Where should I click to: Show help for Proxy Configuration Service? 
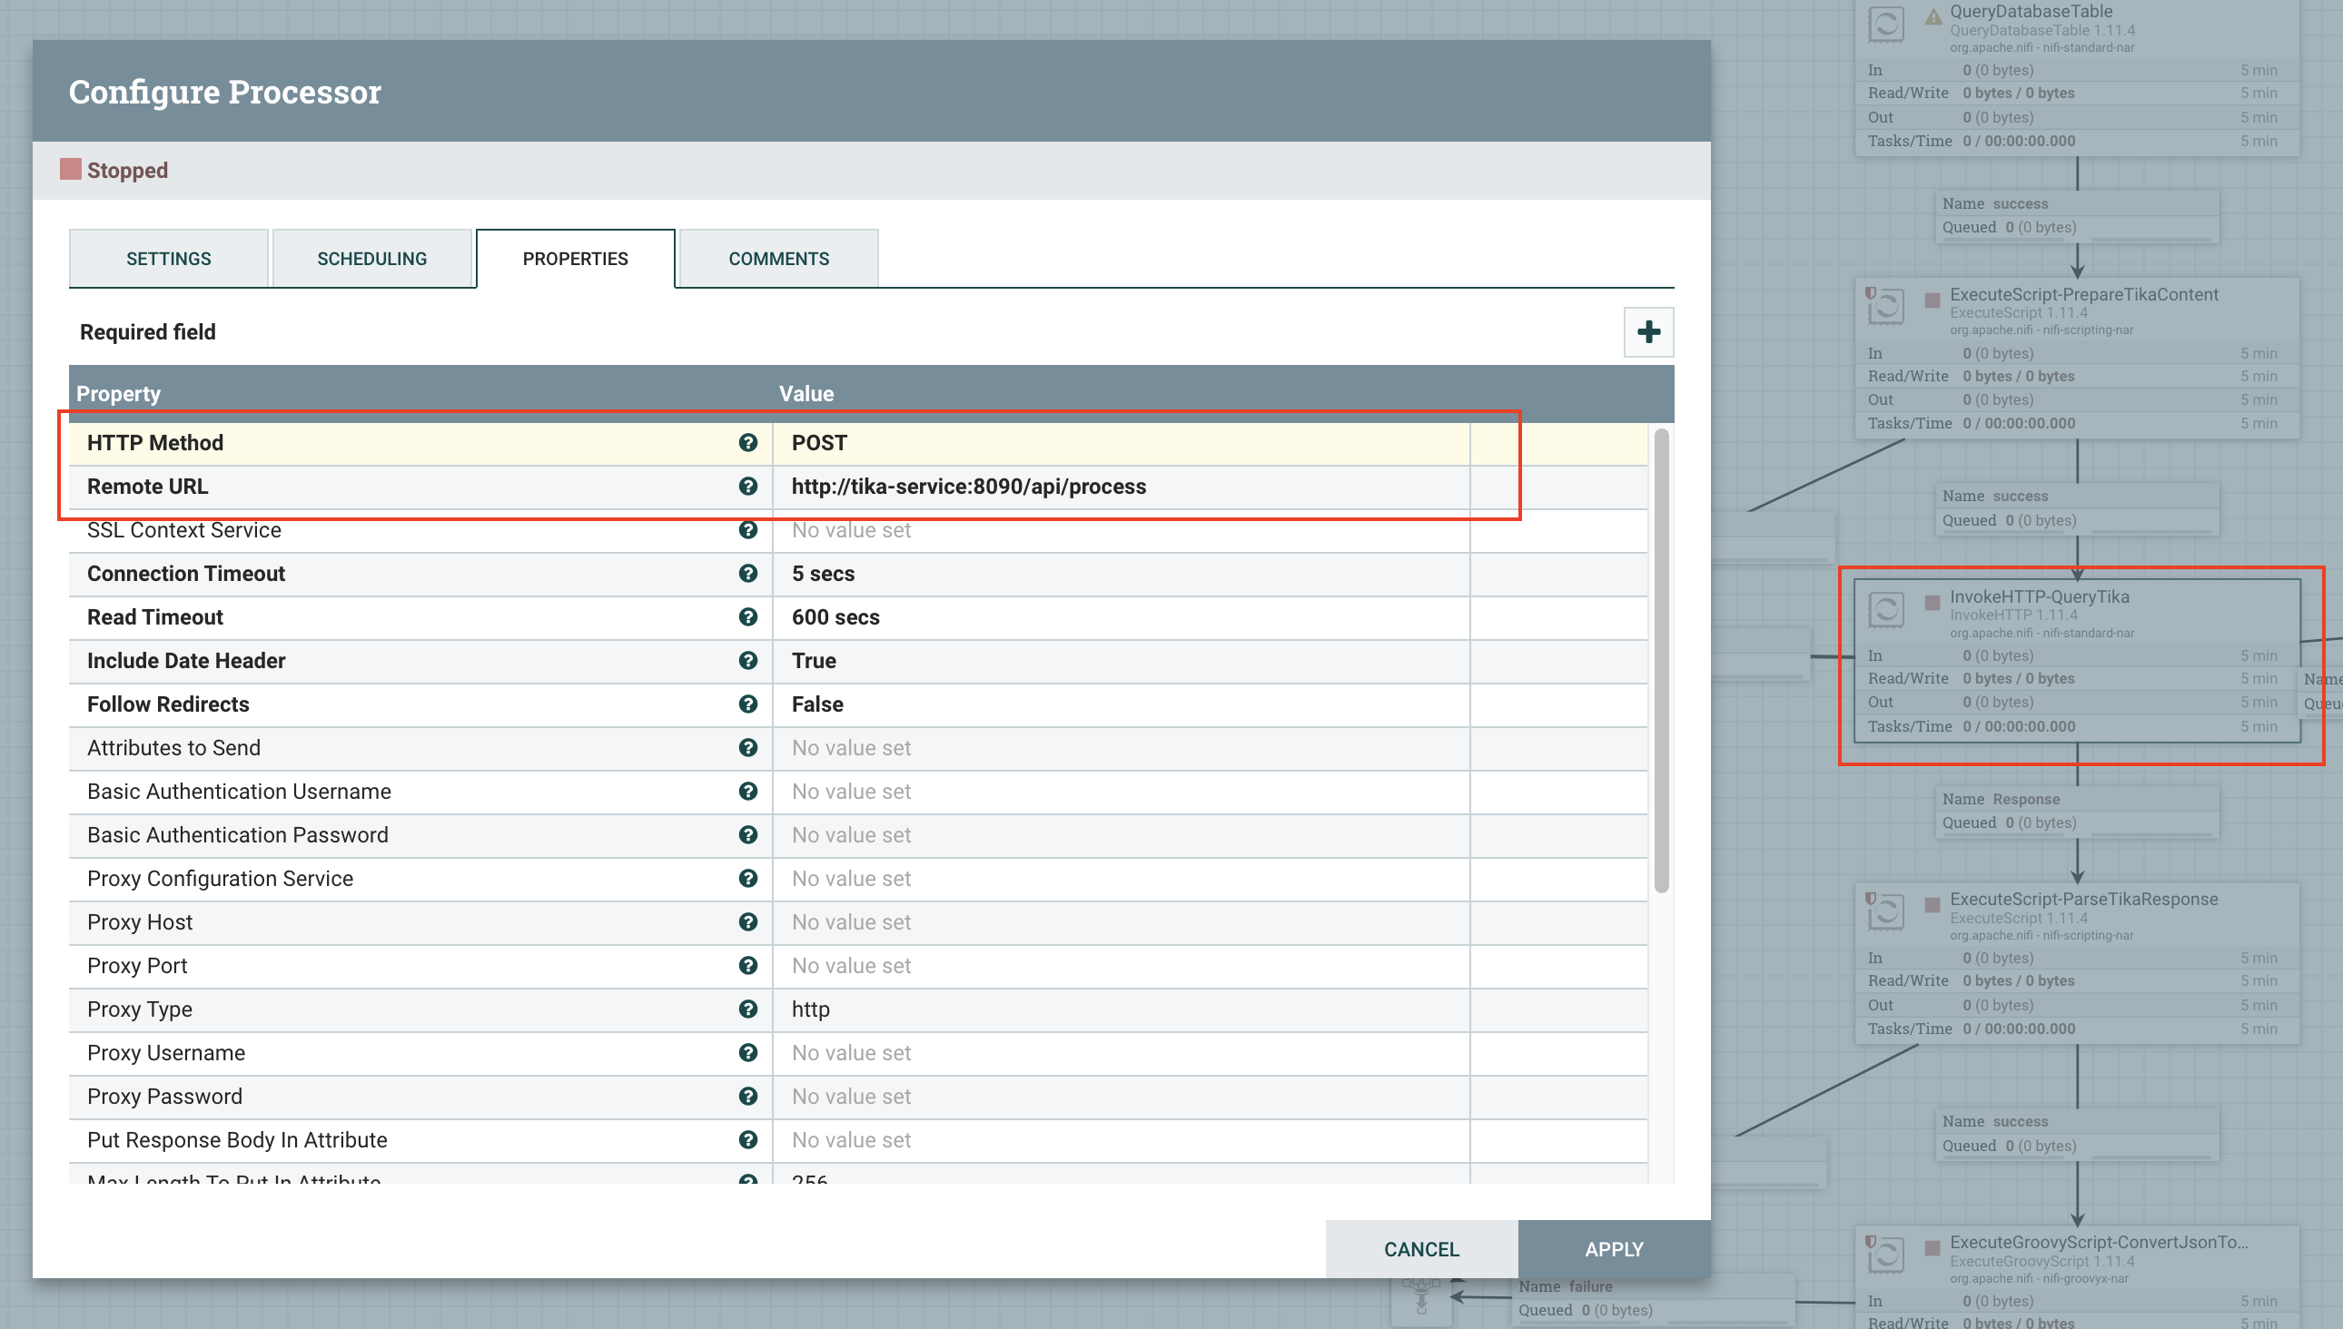pos(747,879)
